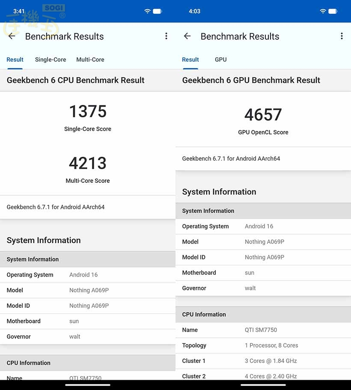The height and width of the screenshot is (390, 351).
Task: Tap Cluster 2 '4 Cores @ 2.40 GHz' row
Action: point(263,375)
